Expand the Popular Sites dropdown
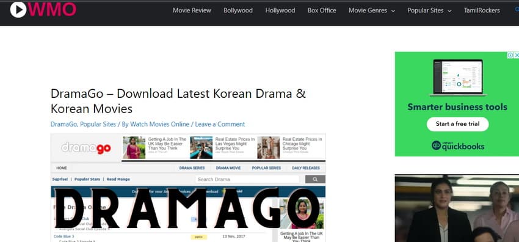The image size is (519, 242). coord(429,10)
